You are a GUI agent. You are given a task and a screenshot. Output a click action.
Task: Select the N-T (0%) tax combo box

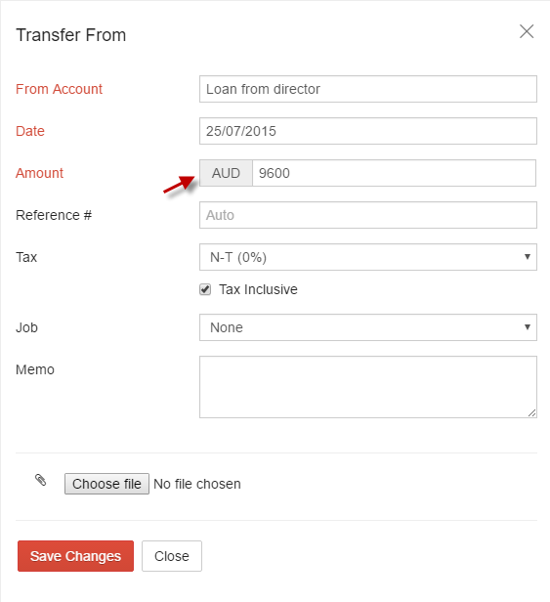(x=368, y=257)
